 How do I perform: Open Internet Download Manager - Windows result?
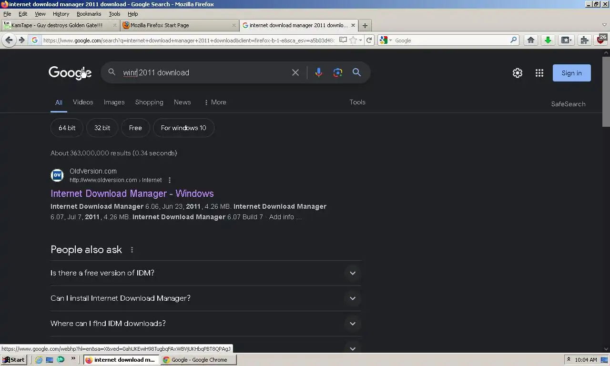coord(132,193)
